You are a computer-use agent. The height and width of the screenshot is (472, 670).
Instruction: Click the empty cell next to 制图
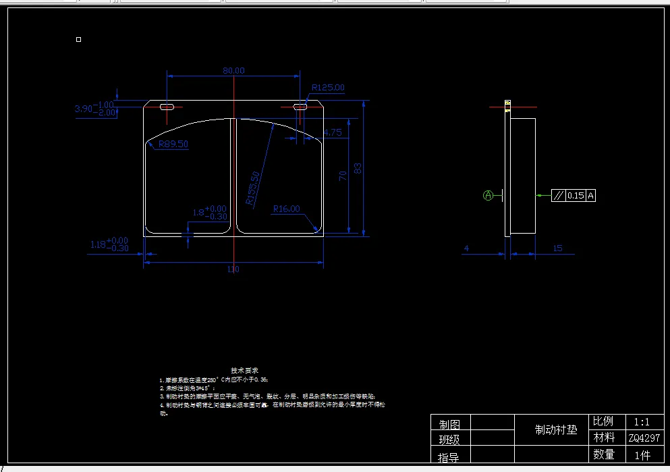[493, 423]
